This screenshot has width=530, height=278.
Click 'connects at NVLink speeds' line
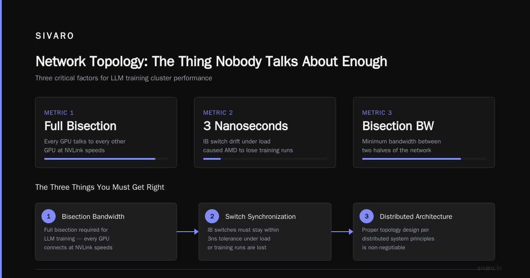(x=79, y=248)
